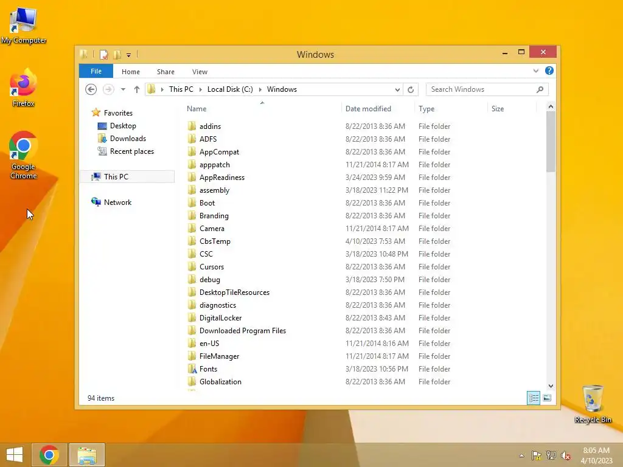
Task: Click Chrome in the taskbar
Action: click(49, 455)
